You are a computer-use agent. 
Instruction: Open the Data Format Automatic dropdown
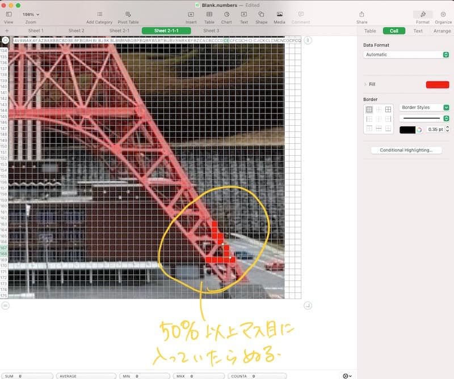pyautogui.click(x=406, y=54)
